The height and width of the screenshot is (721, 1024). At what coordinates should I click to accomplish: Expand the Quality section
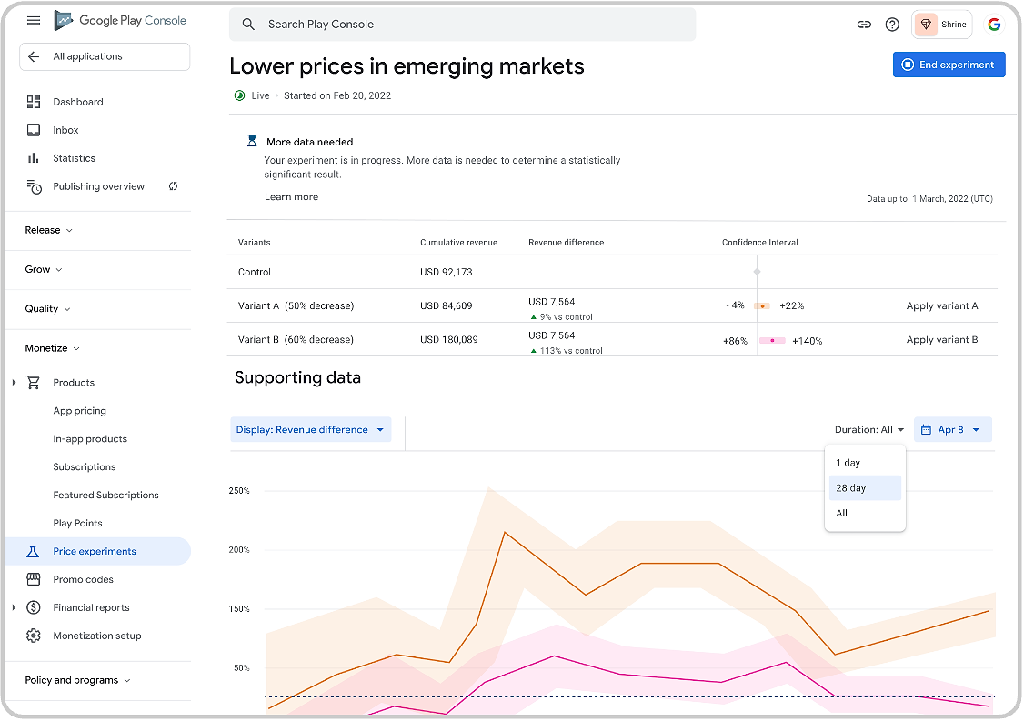47,309
